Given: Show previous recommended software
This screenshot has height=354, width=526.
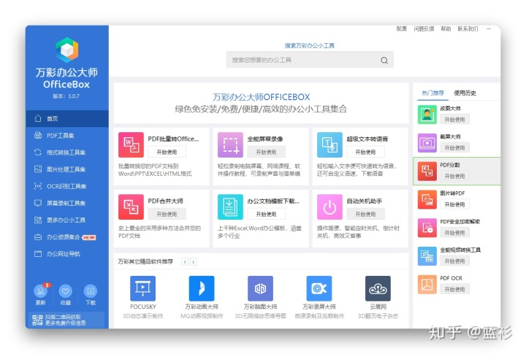Looking at the screenshot, I should pyautogui.click(x=185, y=261).
